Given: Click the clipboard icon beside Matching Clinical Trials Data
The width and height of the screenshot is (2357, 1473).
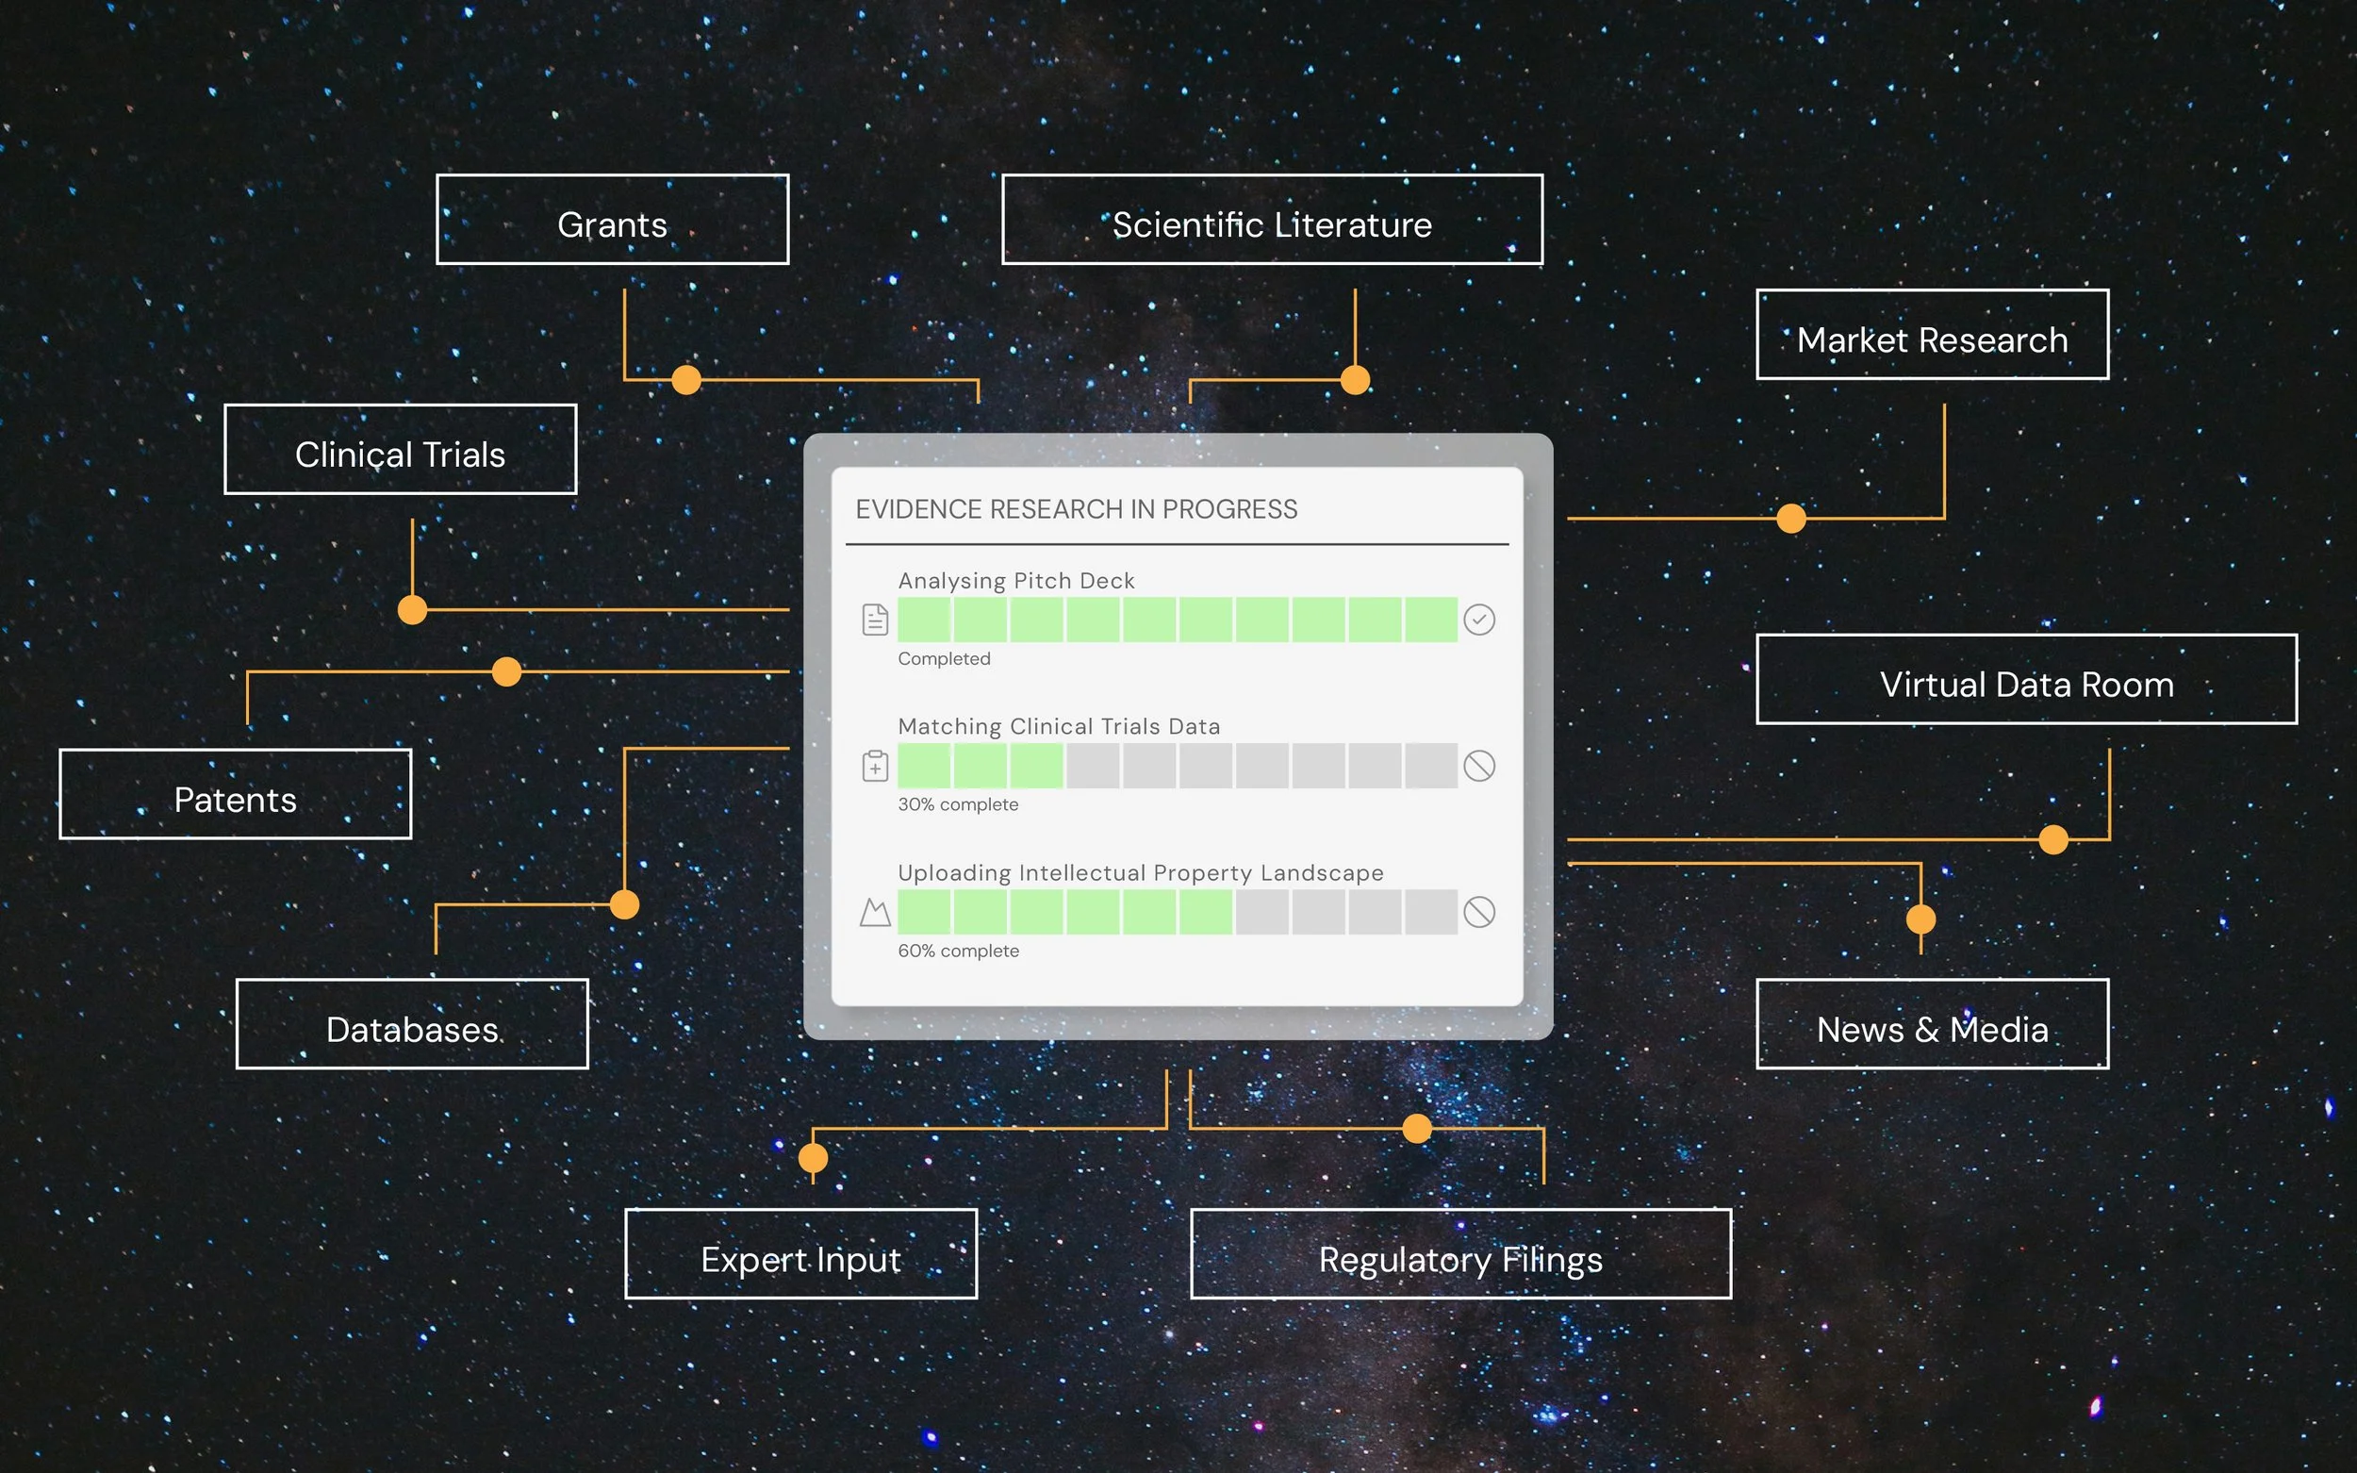Looking at the screenshot, I should pyautogui.click(x=875, y=766).
